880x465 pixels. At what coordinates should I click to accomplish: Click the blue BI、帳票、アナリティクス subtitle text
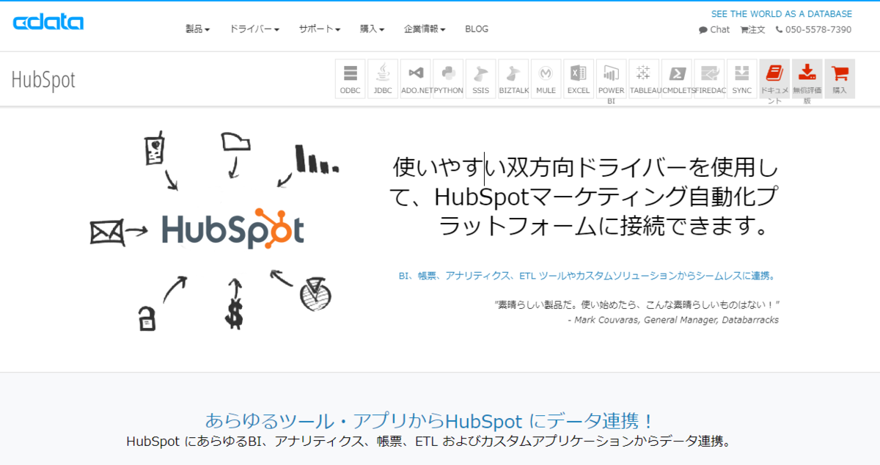click(587, 277)
